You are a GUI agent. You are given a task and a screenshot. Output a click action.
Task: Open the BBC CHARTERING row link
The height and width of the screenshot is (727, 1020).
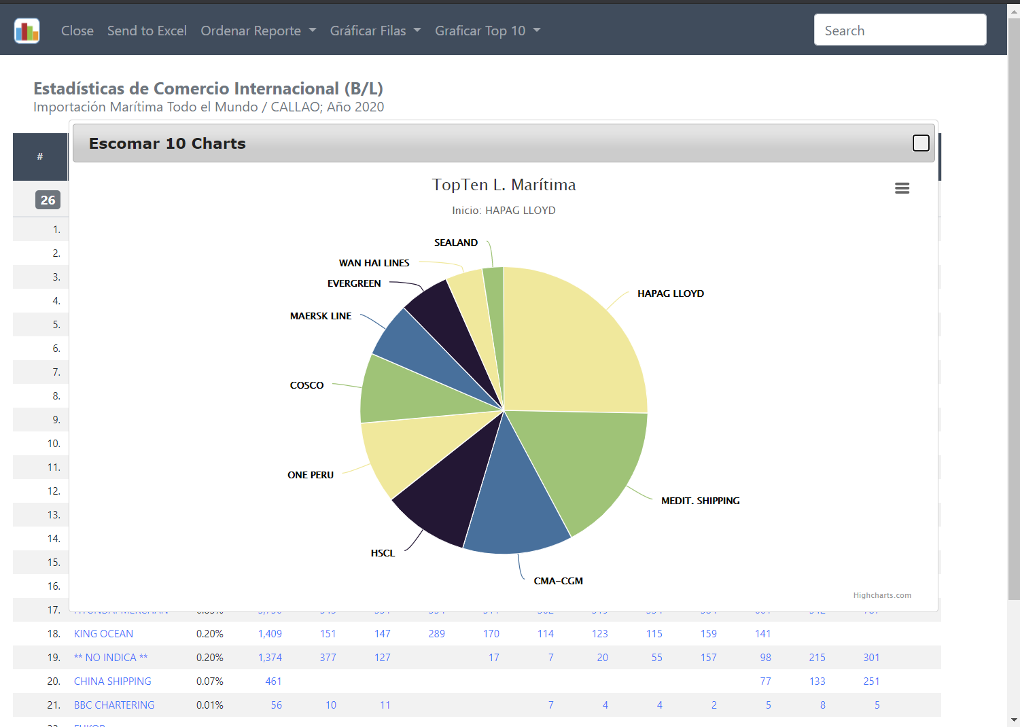click(x=114, y=705)
